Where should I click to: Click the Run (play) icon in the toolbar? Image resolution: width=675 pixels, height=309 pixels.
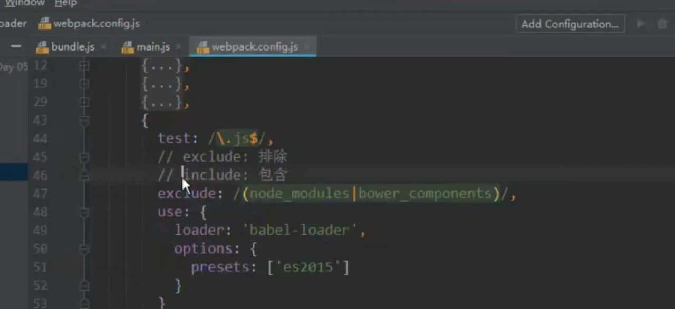pyautogui.click(x=640, y=24)
